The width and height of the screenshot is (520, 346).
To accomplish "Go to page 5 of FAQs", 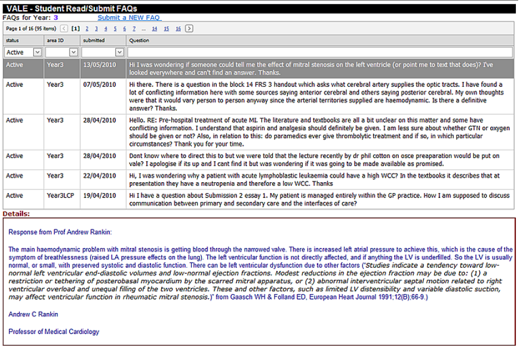I will [x=115, y=28].
